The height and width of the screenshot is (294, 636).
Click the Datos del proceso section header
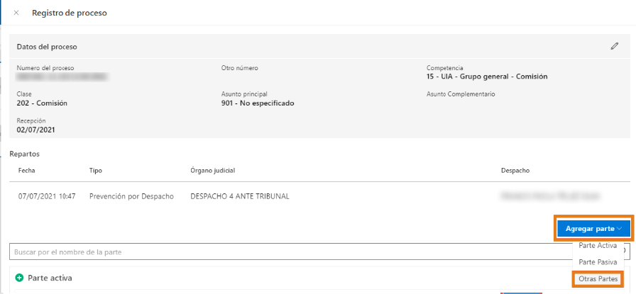(47, 47)
